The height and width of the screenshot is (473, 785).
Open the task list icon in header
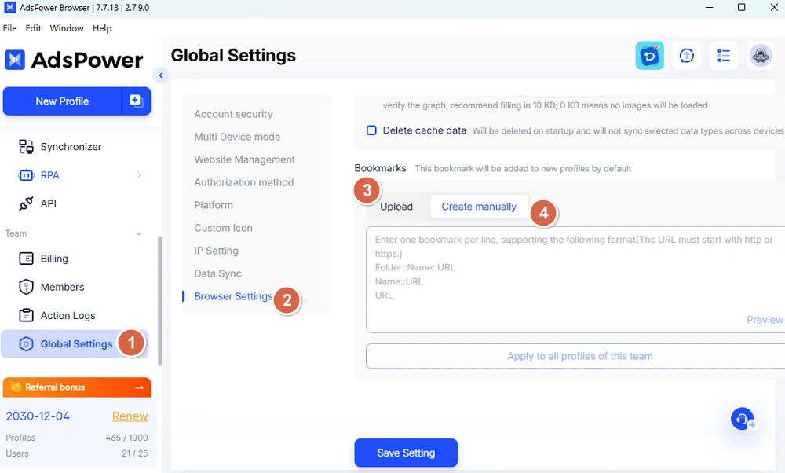tap(724, 56)
